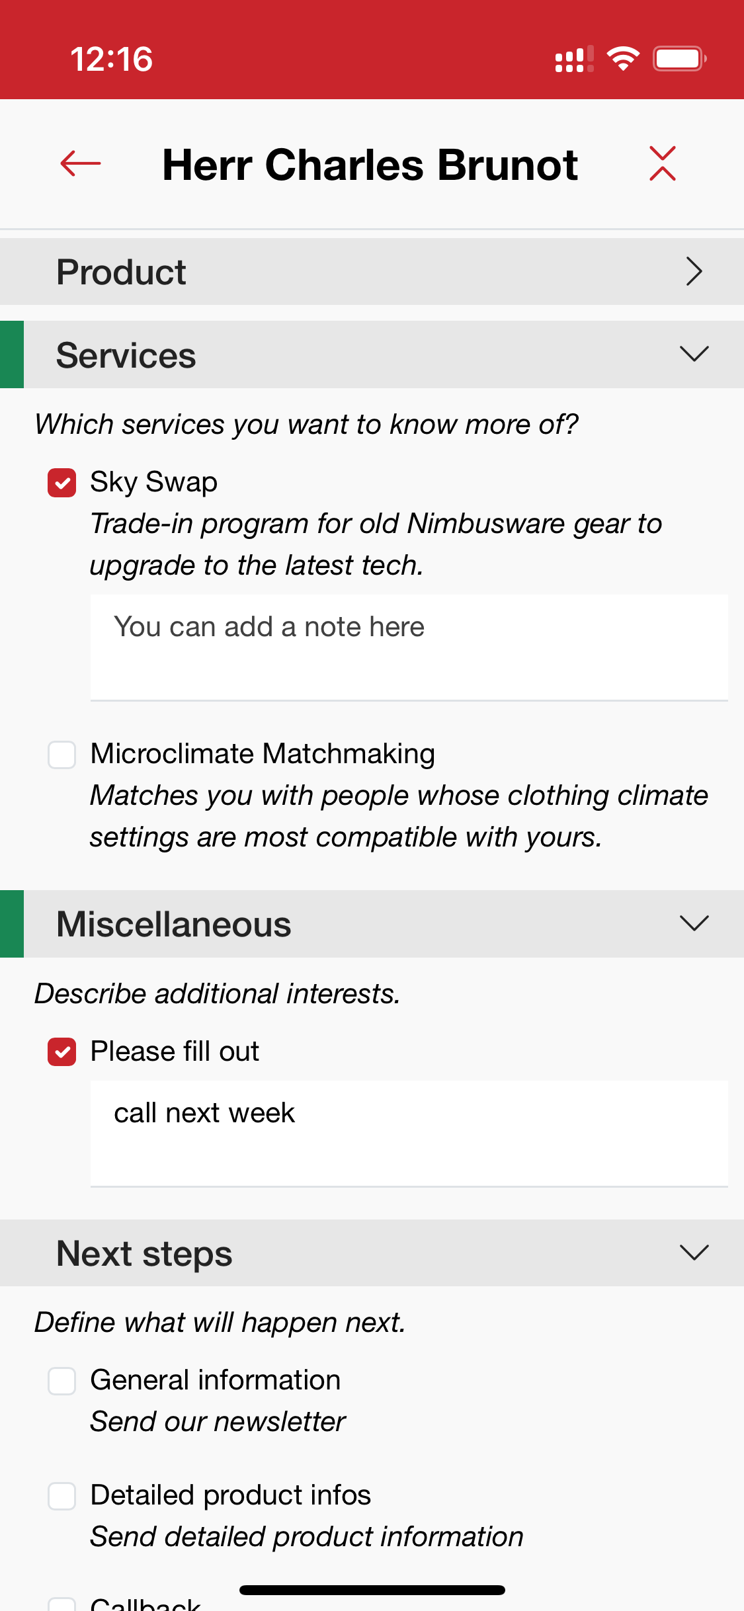Screen dimensions: 744x1611
Task: Tap the Wi-Fi status icon
Action: (x=622, y=59)
